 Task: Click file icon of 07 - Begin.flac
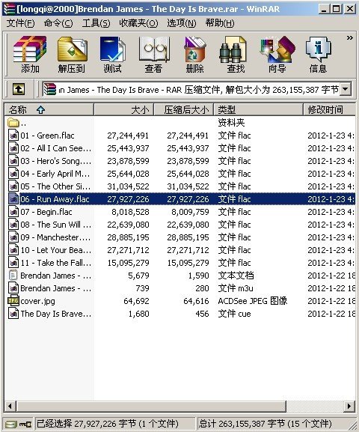(13, 212)
